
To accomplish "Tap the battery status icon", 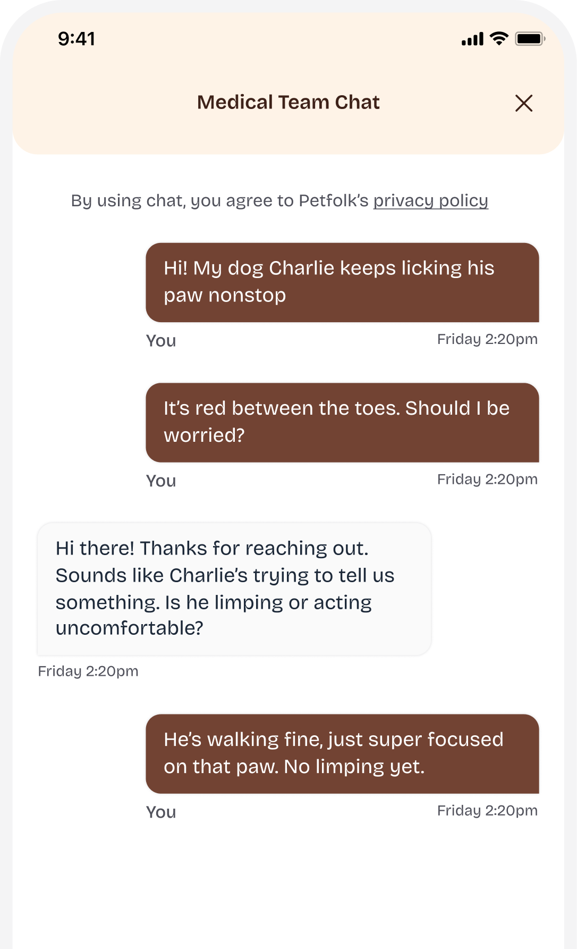I will tap(529, 39).
